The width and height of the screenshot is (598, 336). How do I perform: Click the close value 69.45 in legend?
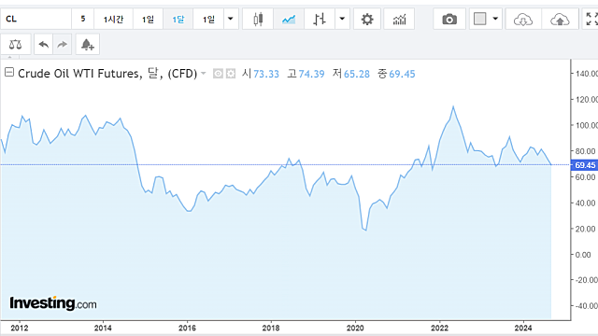(402, 74)
